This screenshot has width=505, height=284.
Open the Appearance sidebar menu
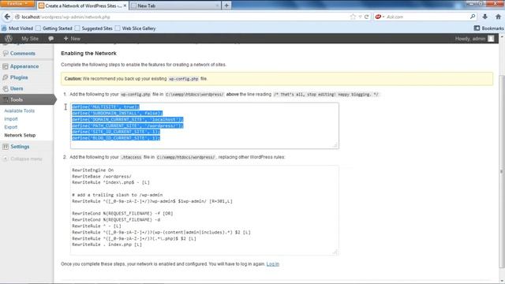pyautogui.click(x=24, y=66)
